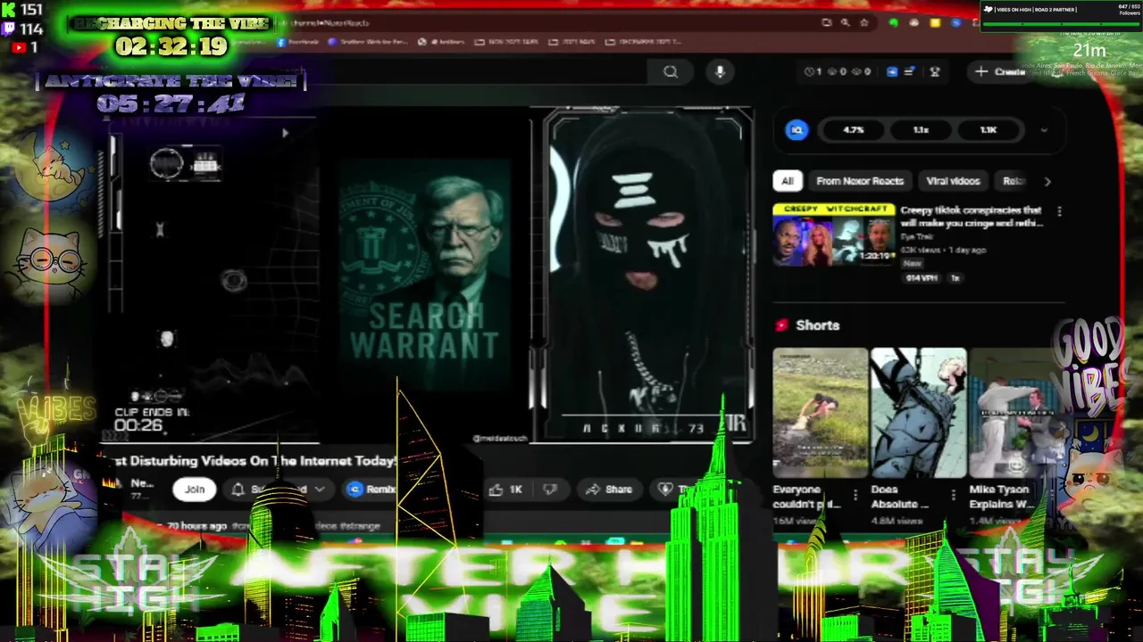Click the Shorts section icon

tap(782, 325)
